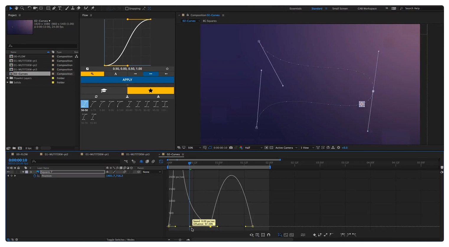Select the 50-50 curve preset thumbnail
Screen dimensions: 449x247
pyautogui.click(x=84, y=104)
